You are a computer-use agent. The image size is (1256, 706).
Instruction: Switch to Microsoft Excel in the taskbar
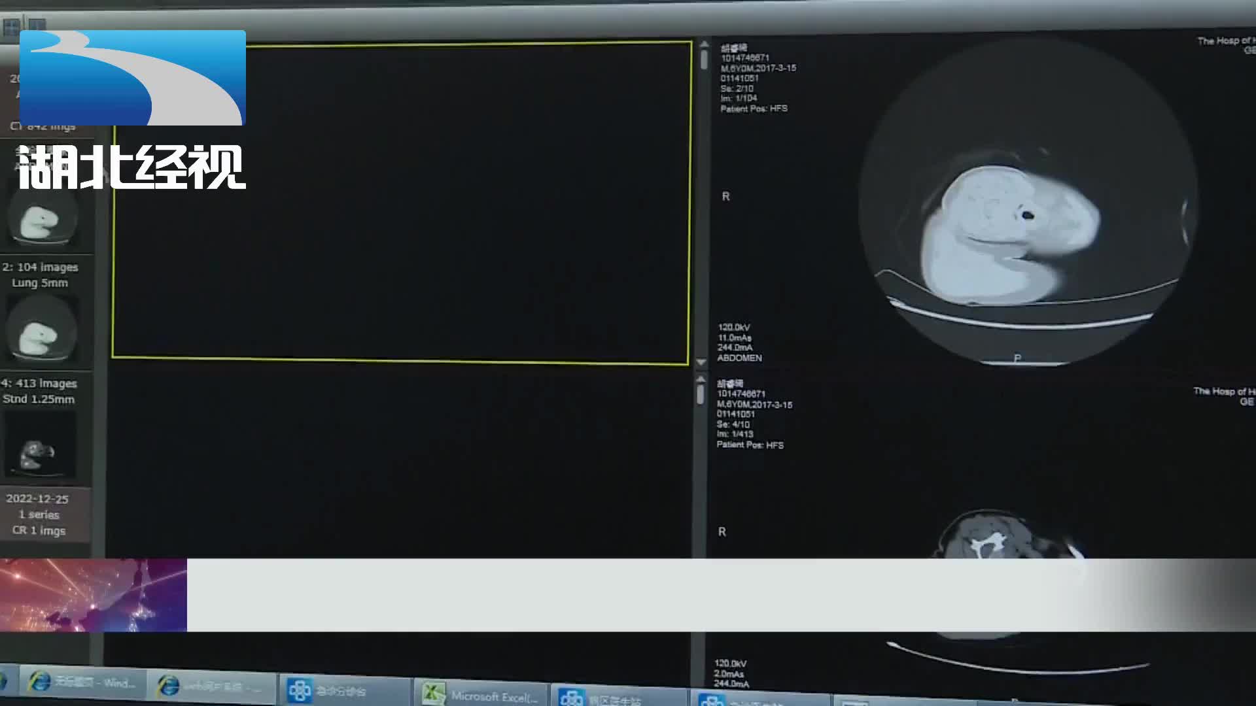pyautogui.click(x=481, y=695)
